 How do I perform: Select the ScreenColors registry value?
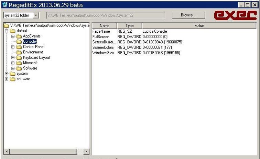pyautogui.click(x=103, y=47)
